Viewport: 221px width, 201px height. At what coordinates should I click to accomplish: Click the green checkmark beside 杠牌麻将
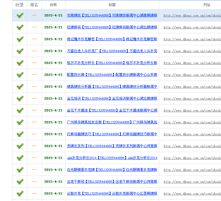click(x=20, y=27)
